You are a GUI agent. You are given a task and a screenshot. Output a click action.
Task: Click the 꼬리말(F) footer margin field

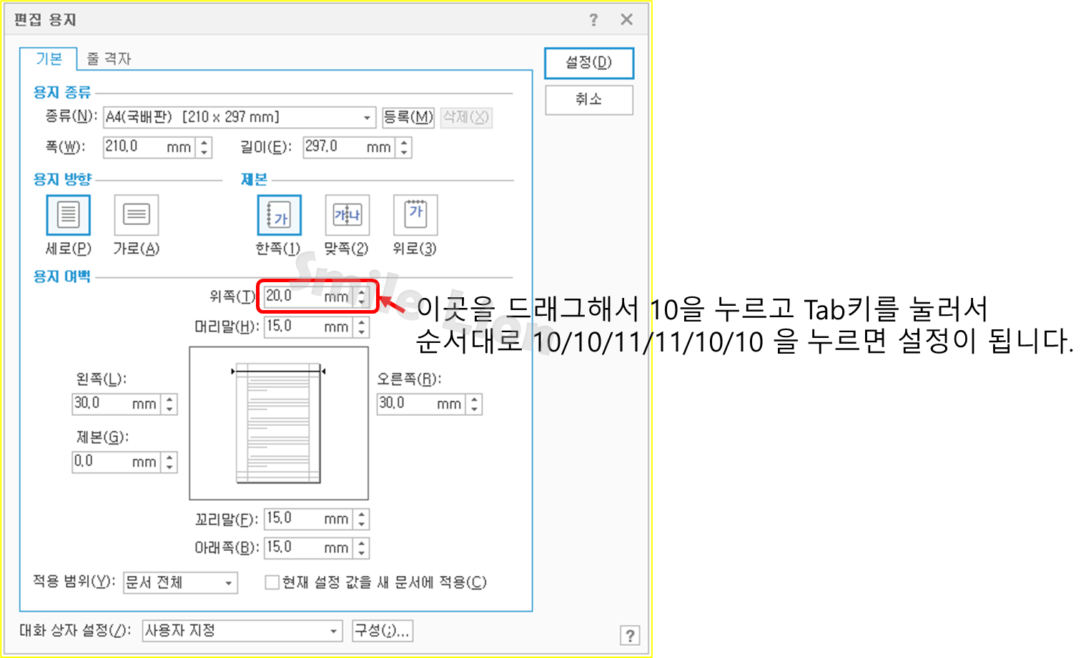pyautogui.click(x=309, y=519)
